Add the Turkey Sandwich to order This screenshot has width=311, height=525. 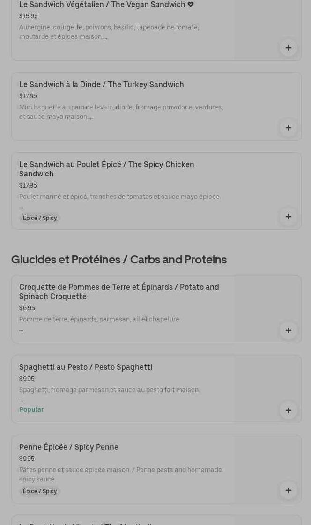coord(288,128)
